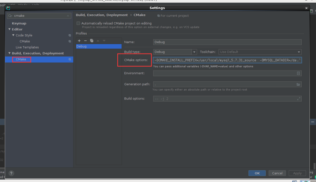Screen dimensions: 316x182
Task: Apply the settings changes
Action: [297, 173]
